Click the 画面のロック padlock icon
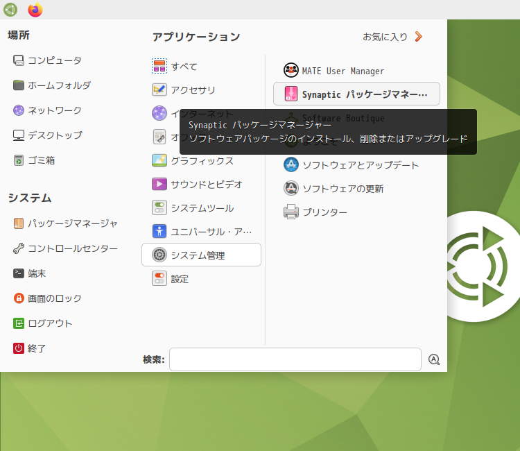This screenshot has height=451, width=520. pyautogui.click(x=19, y=298)
